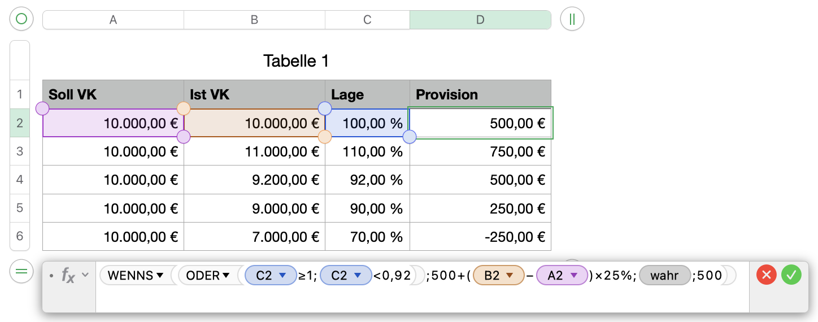Click the add-column handle right of column D
Image resolution: width=818 pixels, height=322 pixels.
(572, 19)
